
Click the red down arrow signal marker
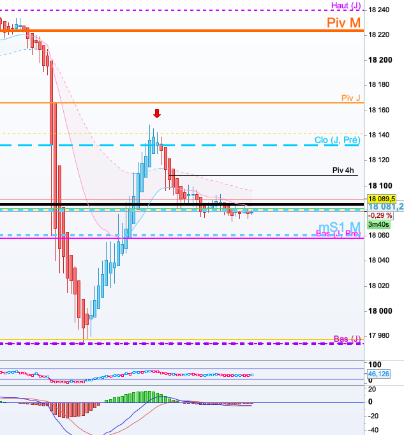[157, 114]
